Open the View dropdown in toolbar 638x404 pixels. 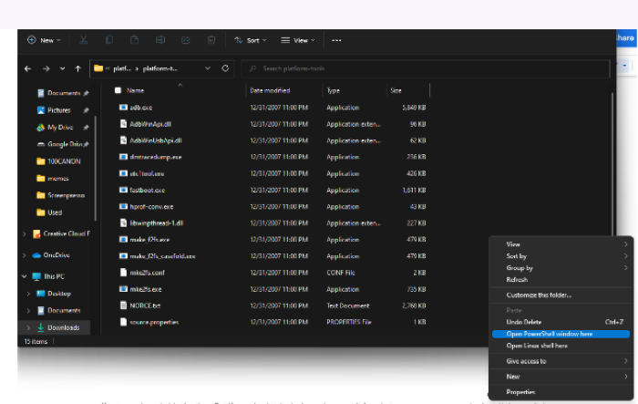(x=296, y=40)
